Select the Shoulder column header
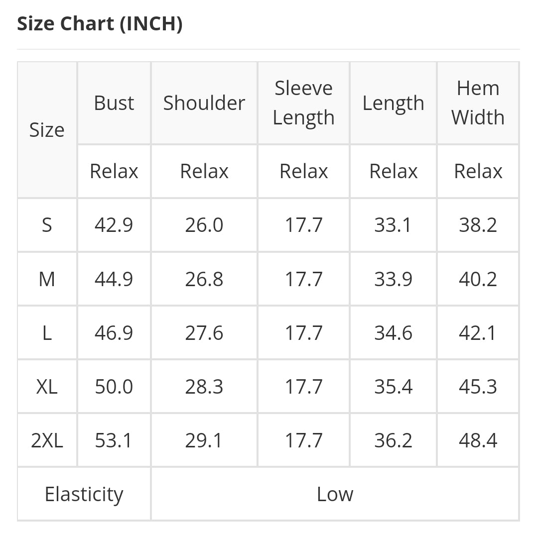The image size is (538, 533). click(x=204, y=103)
